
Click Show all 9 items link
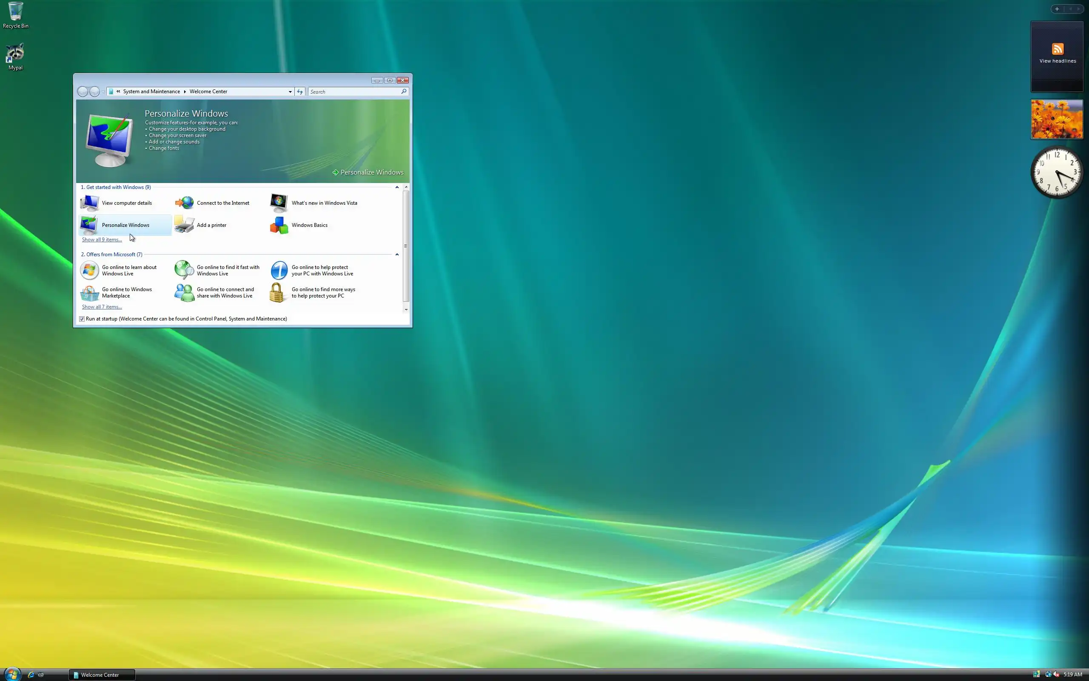tap(102, 240)
